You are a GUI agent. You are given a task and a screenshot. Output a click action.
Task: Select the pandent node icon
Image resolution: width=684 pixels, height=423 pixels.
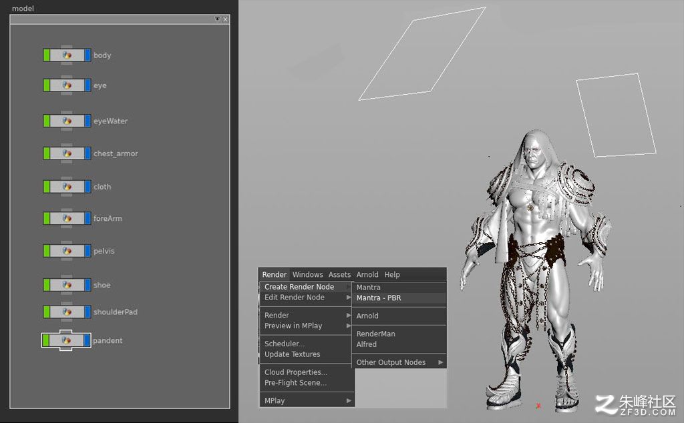(x=66, y=340)
